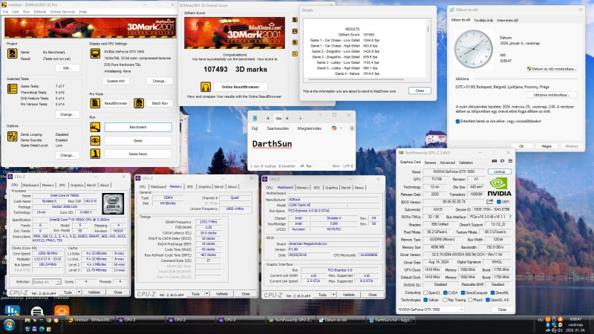
Task: Click the Lookup button in GPU-Z
Action: [x=499, y=171]
